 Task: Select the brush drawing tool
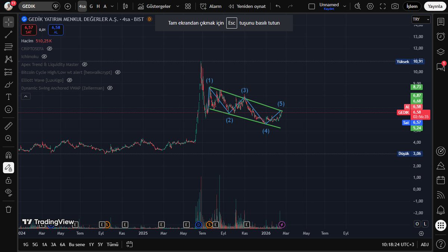9,84
